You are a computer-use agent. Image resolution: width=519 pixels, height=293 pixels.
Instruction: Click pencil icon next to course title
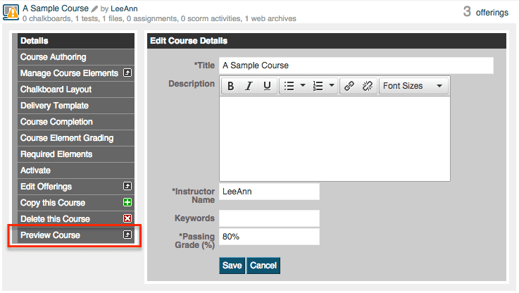click(x=94, y=9)
